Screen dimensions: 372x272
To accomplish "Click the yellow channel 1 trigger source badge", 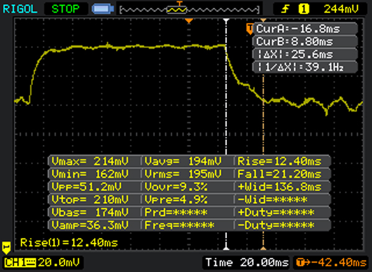I will pos(304,9).
